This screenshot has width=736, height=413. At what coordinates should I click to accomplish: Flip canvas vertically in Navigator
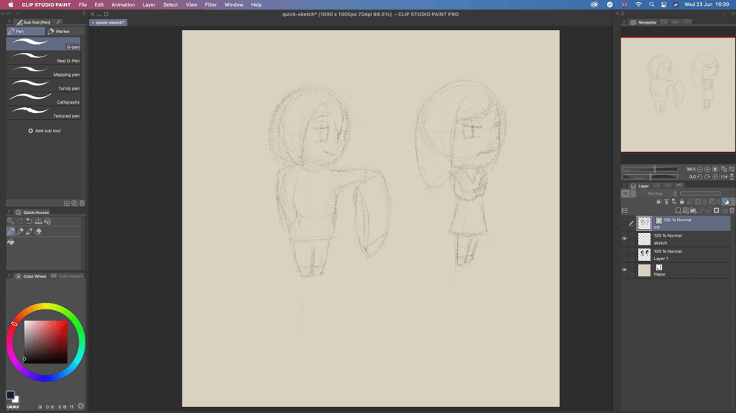pyautogui.click(x=732, y=176)
